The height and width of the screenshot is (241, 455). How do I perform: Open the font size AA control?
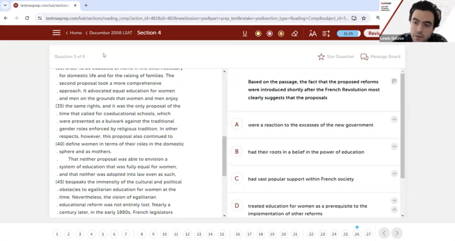312,33
